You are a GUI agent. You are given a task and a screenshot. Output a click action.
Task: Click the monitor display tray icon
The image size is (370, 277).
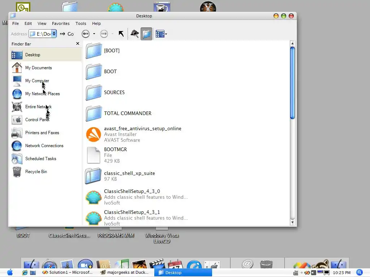(327, 273)
